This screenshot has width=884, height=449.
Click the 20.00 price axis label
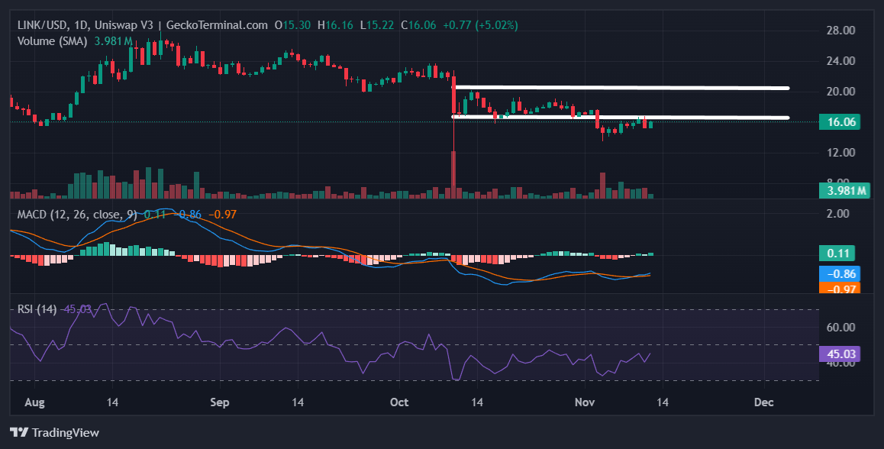pos(840,92)
